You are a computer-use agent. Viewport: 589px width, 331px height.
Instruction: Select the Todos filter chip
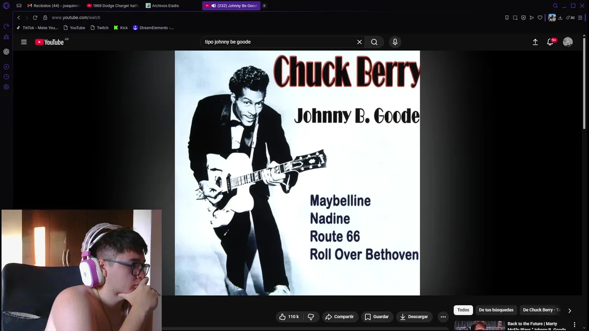point(463,310)
